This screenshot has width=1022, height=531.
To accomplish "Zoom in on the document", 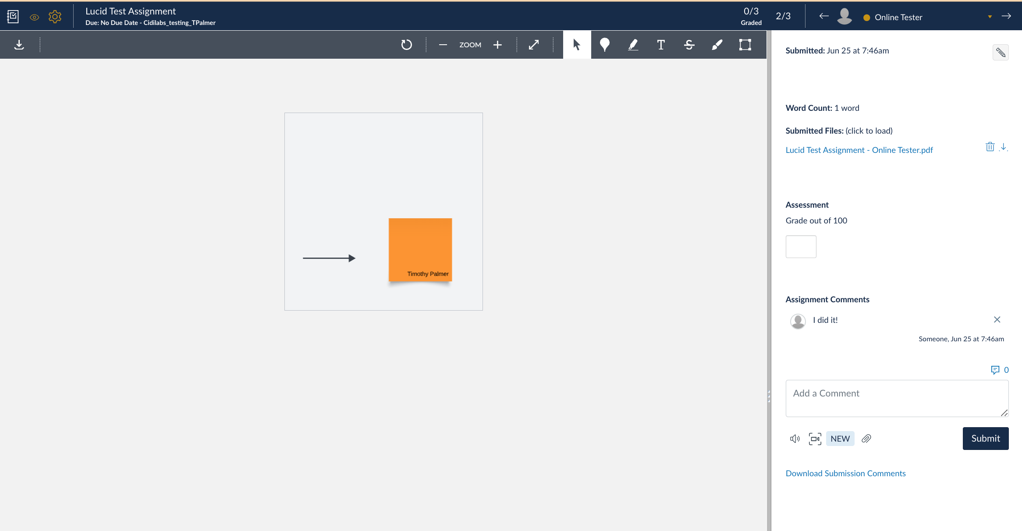I will [497, 45].
